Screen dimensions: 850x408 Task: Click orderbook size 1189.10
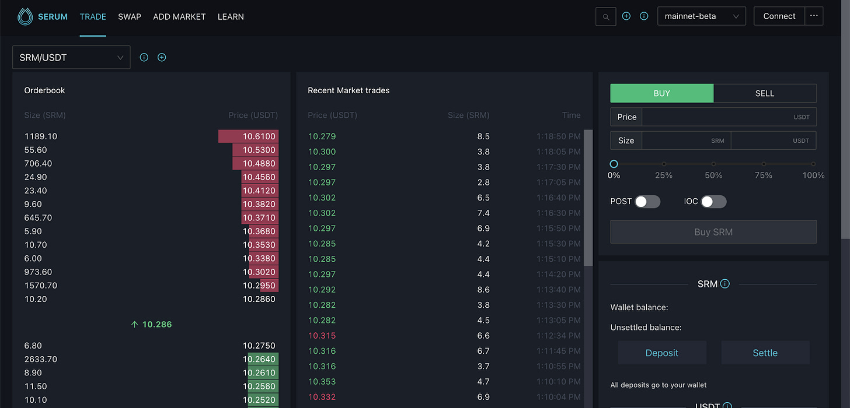click(41, 136)
